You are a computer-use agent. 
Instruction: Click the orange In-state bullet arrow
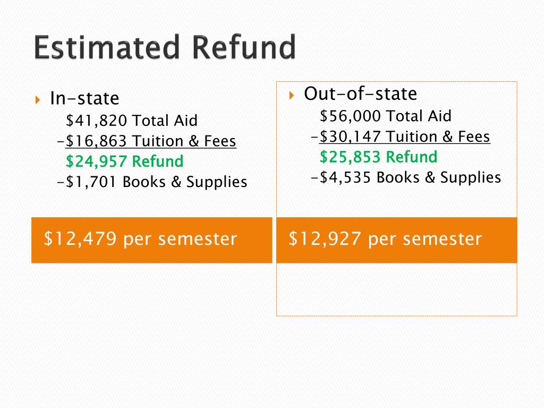coord(38,100)
